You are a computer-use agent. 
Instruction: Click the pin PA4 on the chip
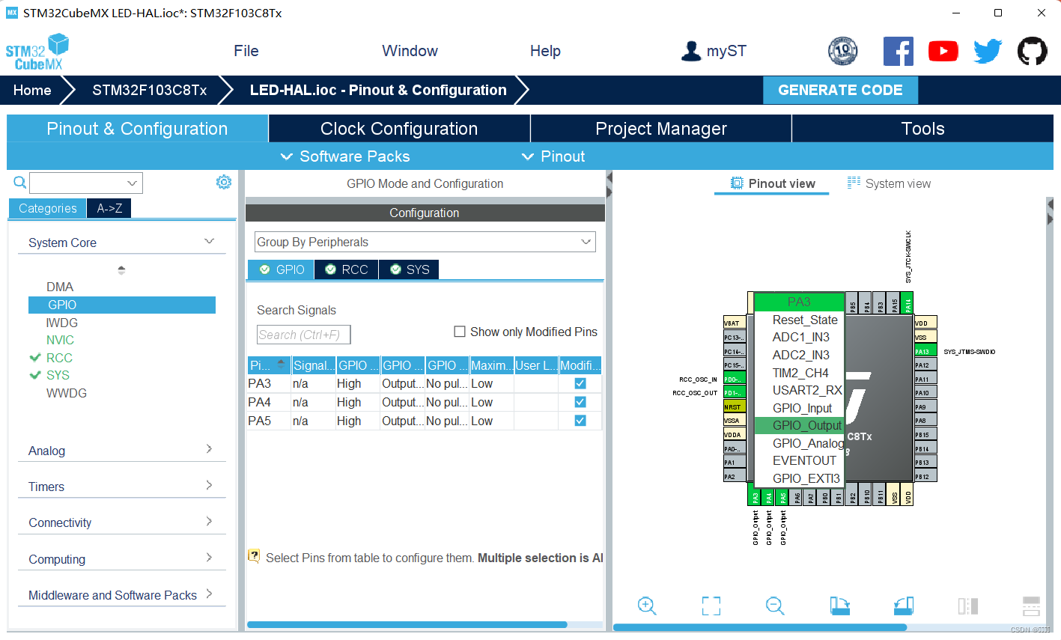click(769, 496)
